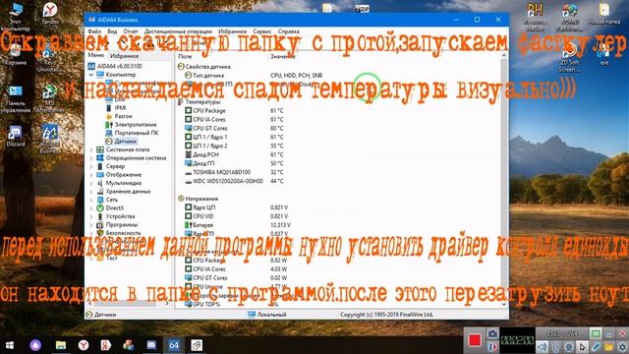Image resolution: width=629 pixels, height=354 pixels.
Task: Launch the purple Alice assistant in the taskbar
Action: [35, 345]
